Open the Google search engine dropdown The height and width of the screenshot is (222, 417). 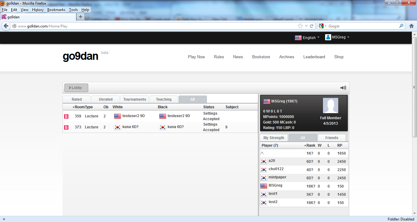(x=322, y=26)
